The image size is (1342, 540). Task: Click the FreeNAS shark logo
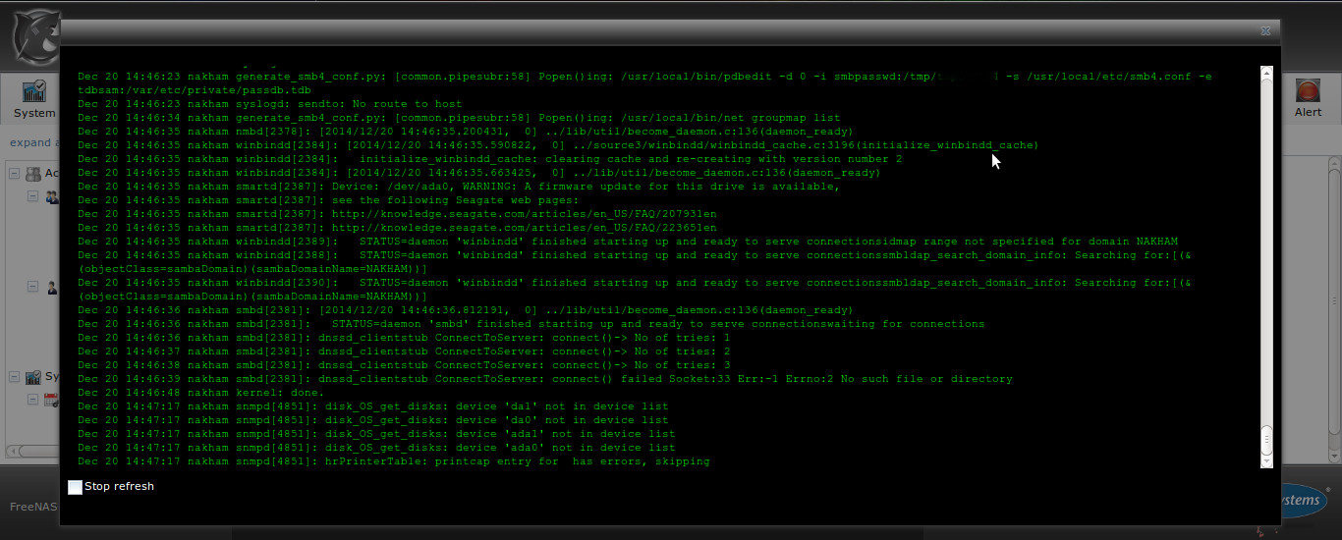point(34,37)
